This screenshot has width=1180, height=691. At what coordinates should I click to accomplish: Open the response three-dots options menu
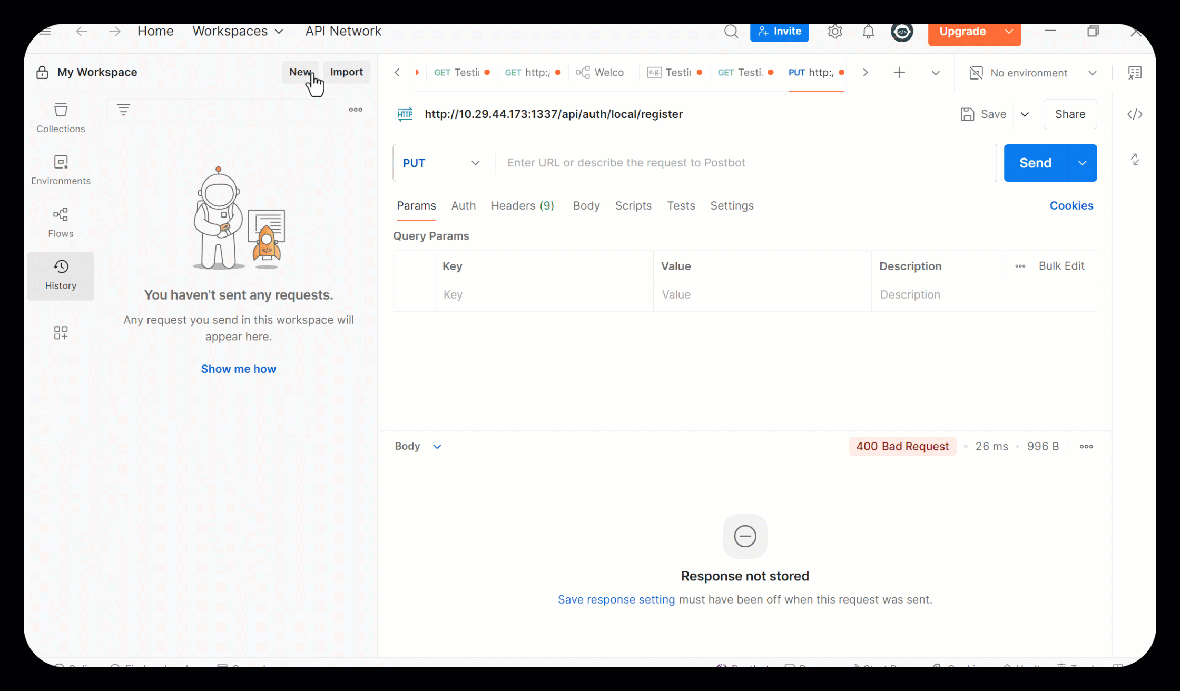1086,446
